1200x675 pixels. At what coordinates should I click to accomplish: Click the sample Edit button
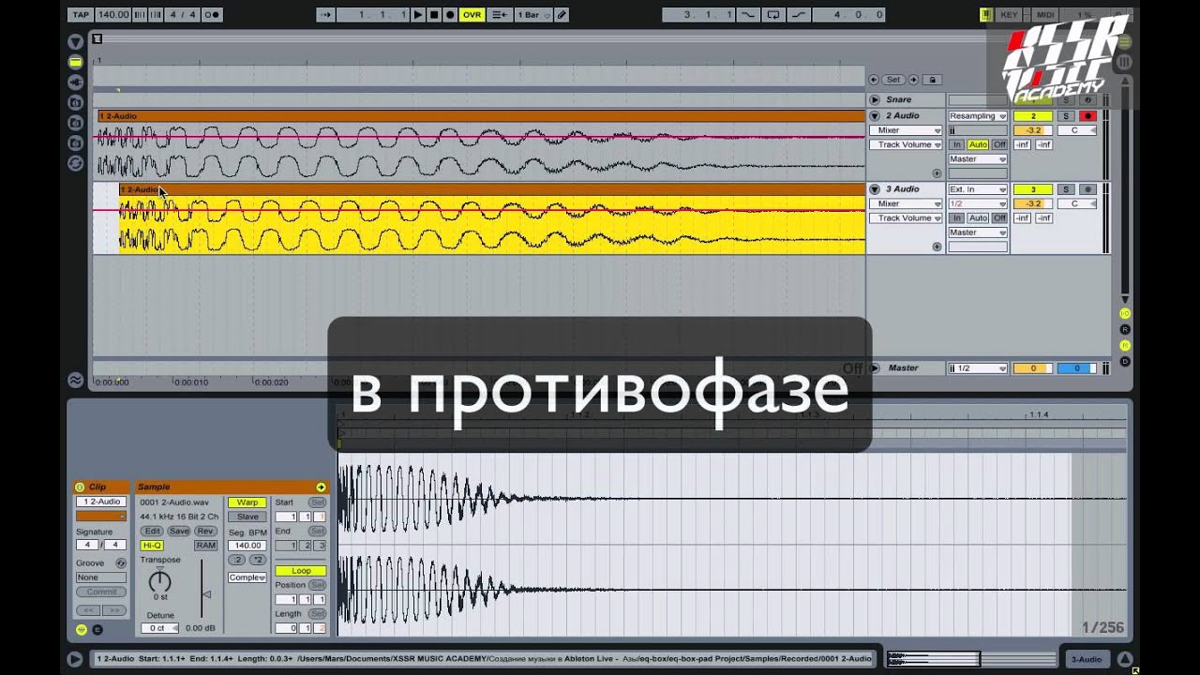coord(152,532)
